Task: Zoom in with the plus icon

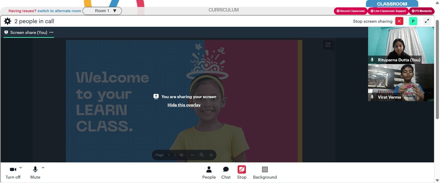Action: [x=211, y=155]
